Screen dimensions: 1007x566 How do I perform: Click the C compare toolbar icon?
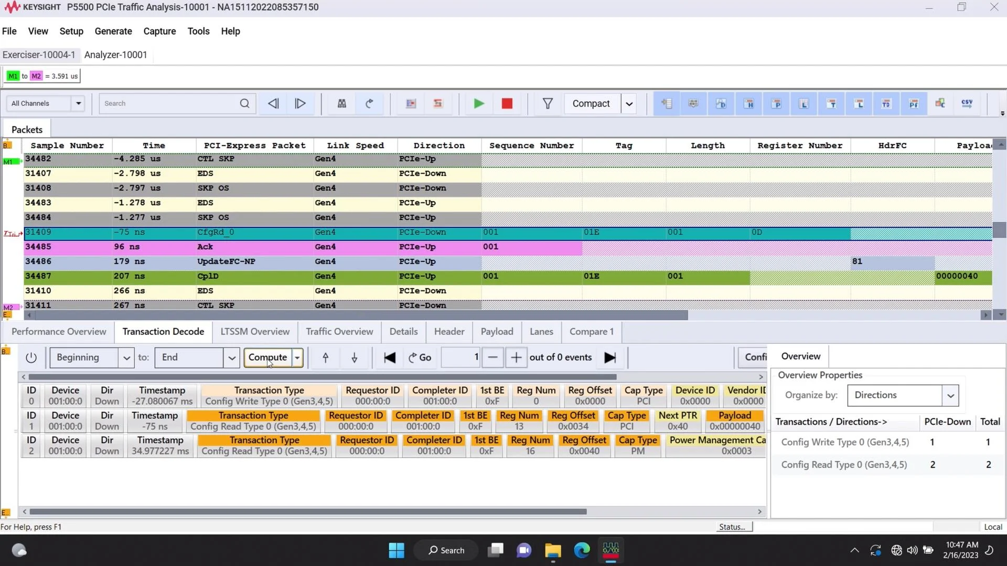940,103
